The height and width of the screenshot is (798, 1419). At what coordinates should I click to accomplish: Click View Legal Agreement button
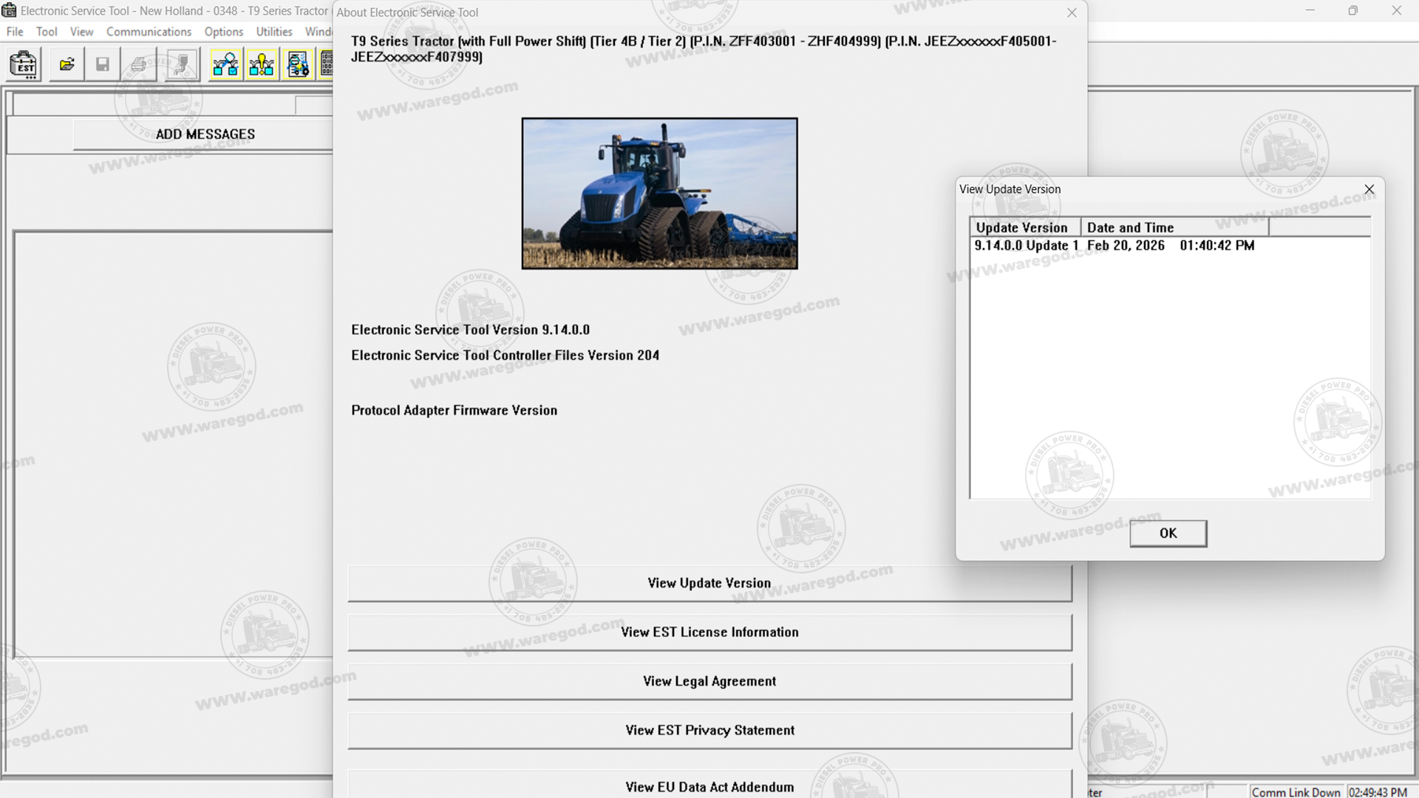point(709,681)
